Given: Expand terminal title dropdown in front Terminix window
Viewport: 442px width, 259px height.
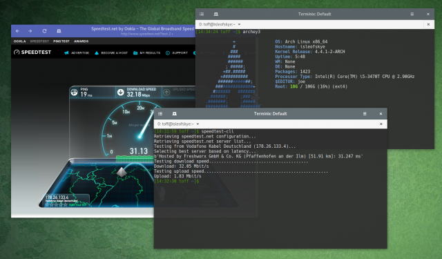Looking at the screenshot, I should click(x=198, y=124).
